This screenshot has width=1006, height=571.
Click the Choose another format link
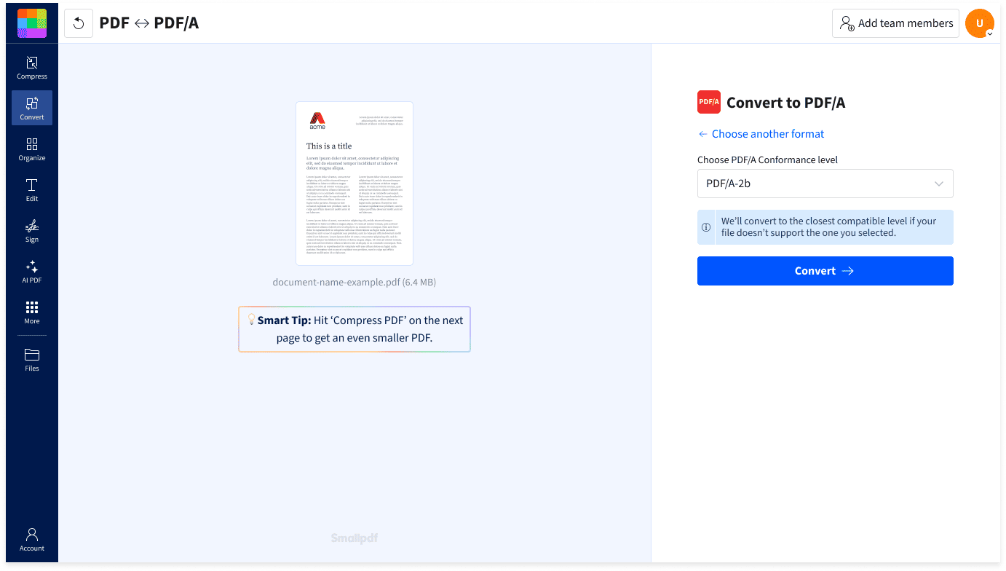click(x=761, y=134)
